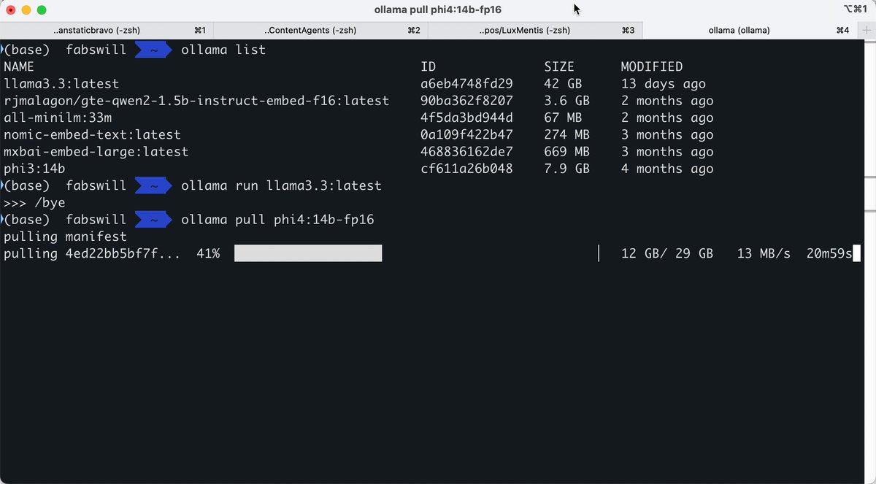Click the '4 months ago' modified value

point(667,169)
